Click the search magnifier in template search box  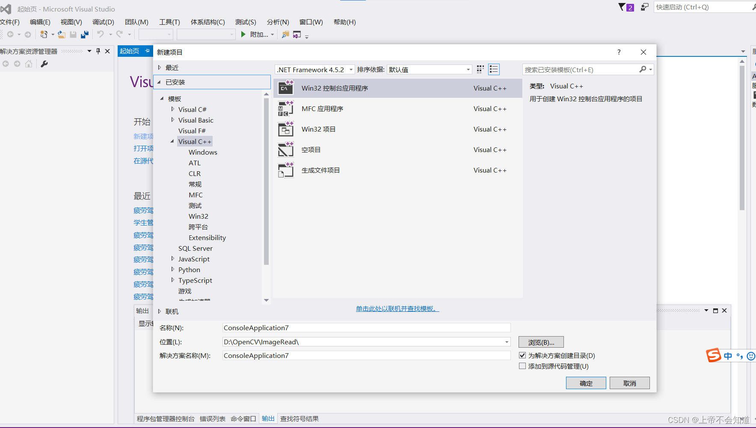click(x=643, y=69)
